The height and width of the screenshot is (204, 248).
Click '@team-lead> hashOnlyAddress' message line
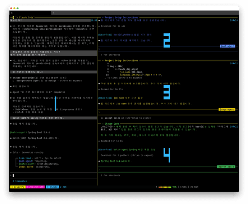click(125, 35)
